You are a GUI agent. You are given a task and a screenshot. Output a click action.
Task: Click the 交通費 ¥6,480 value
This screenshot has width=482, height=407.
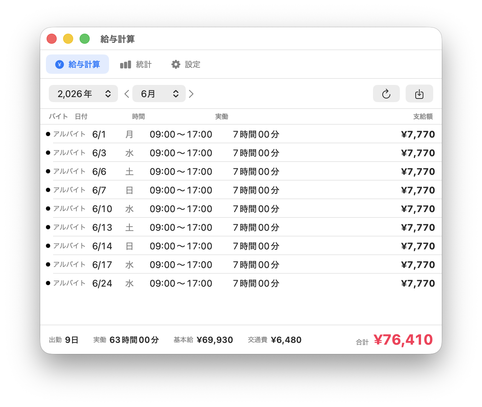[275, 340]
